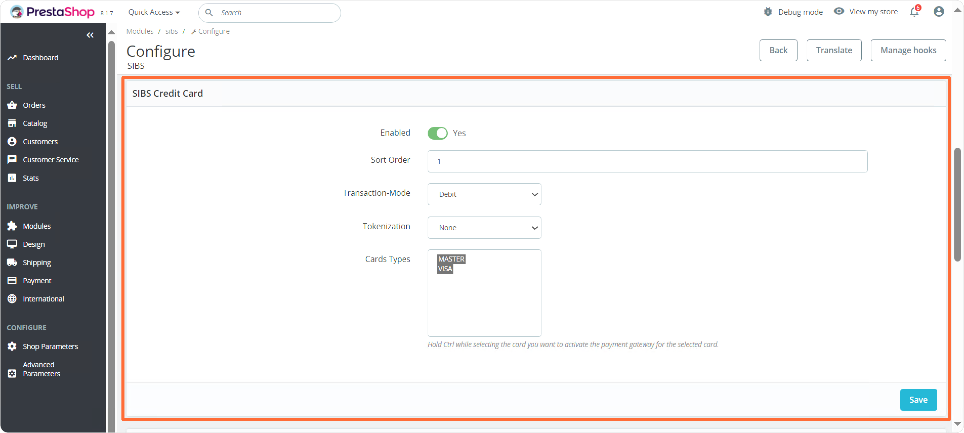
Task: Open the Transaction-Mode dropdown
Action: [x=484, y=194]
